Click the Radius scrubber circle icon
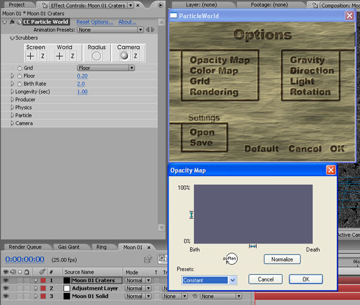Image resolution: width=360 pixels, height=305 pixels. [x=97, y=56]
